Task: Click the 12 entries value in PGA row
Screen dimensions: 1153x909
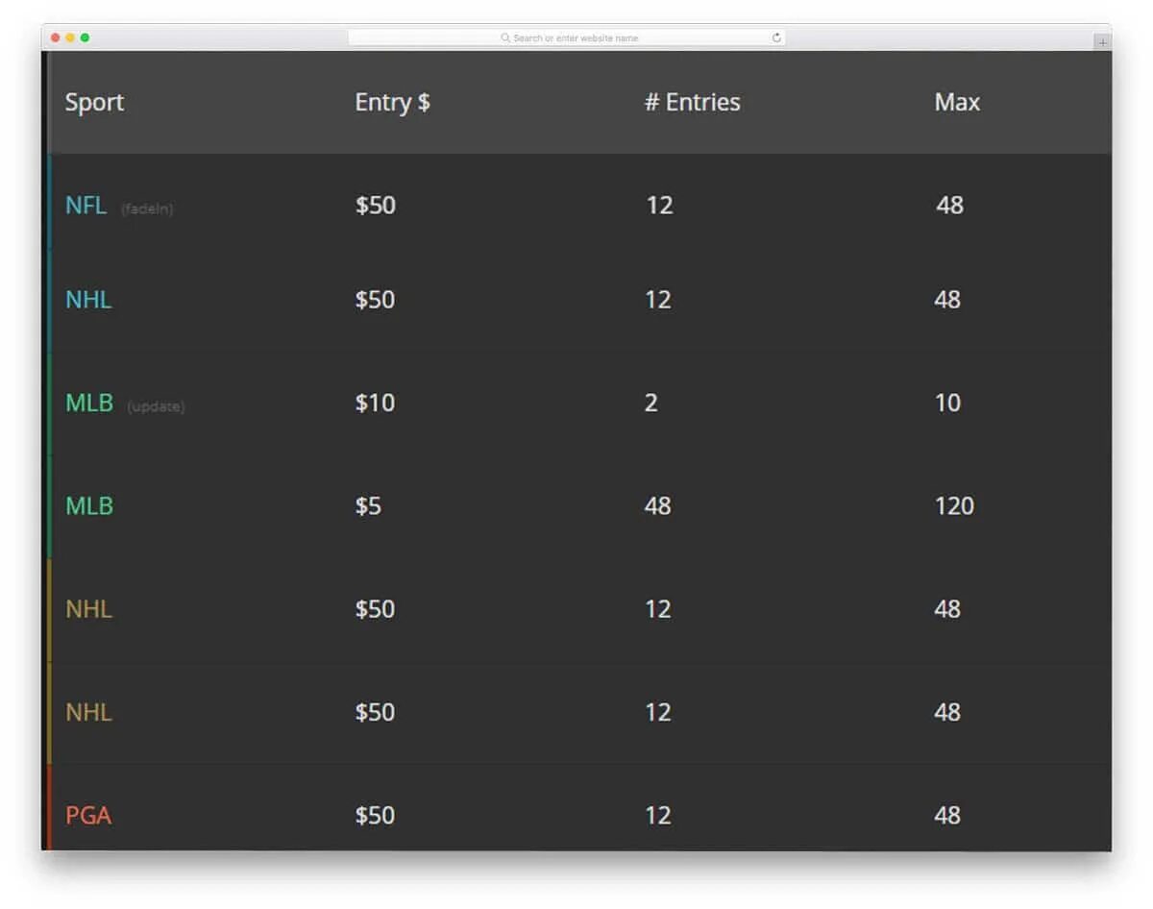Action: (x=657, y=815)
